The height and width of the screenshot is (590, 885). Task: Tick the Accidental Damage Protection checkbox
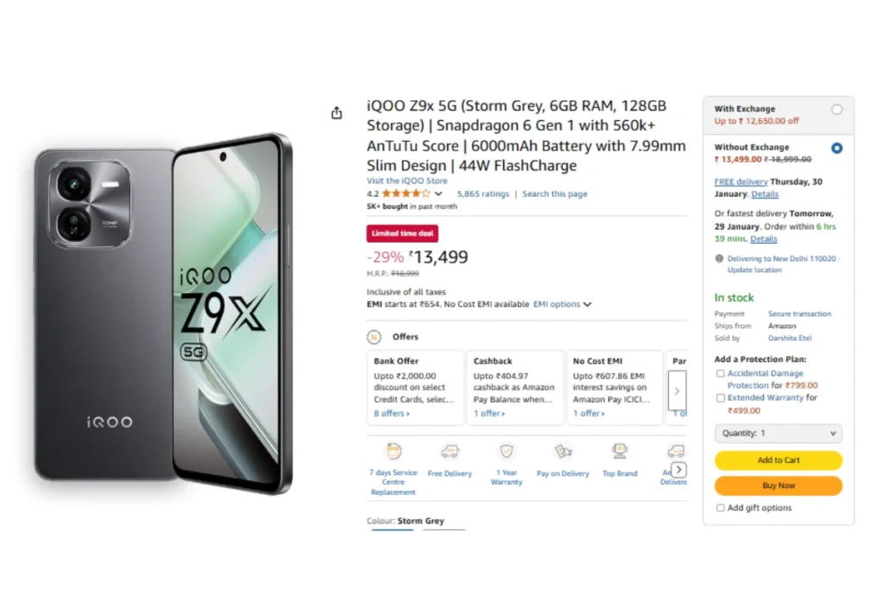point(720,373)
